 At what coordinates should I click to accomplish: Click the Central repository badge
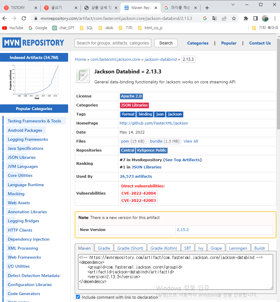point(127,150)
